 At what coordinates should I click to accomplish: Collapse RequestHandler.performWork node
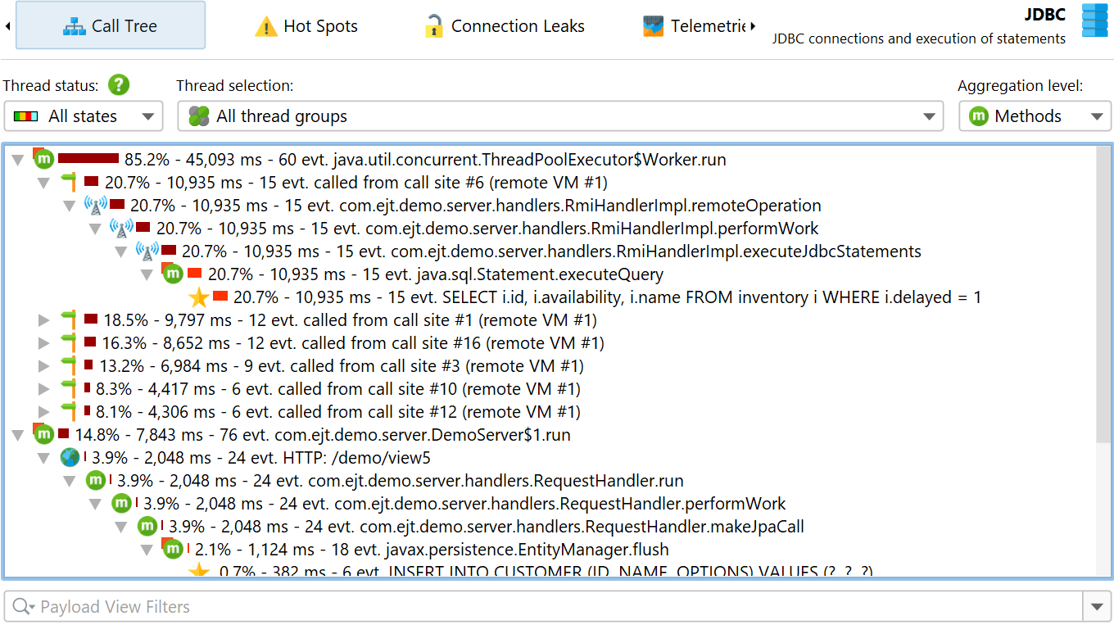click(x=96, y=504)
